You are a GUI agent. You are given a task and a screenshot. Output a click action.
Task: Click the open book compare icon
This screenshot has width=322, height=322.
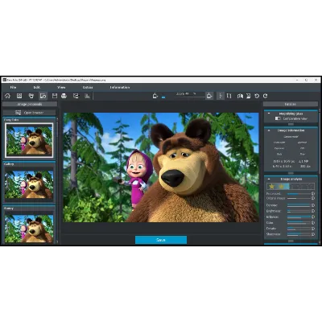(x=240, y=96)
